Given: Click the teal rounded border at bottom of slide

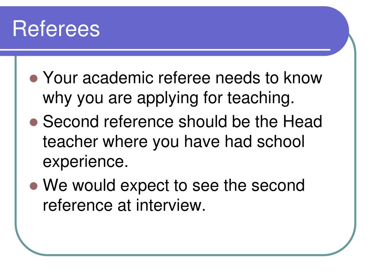Looking at the screenshot, I should click(x=185, y=255).
